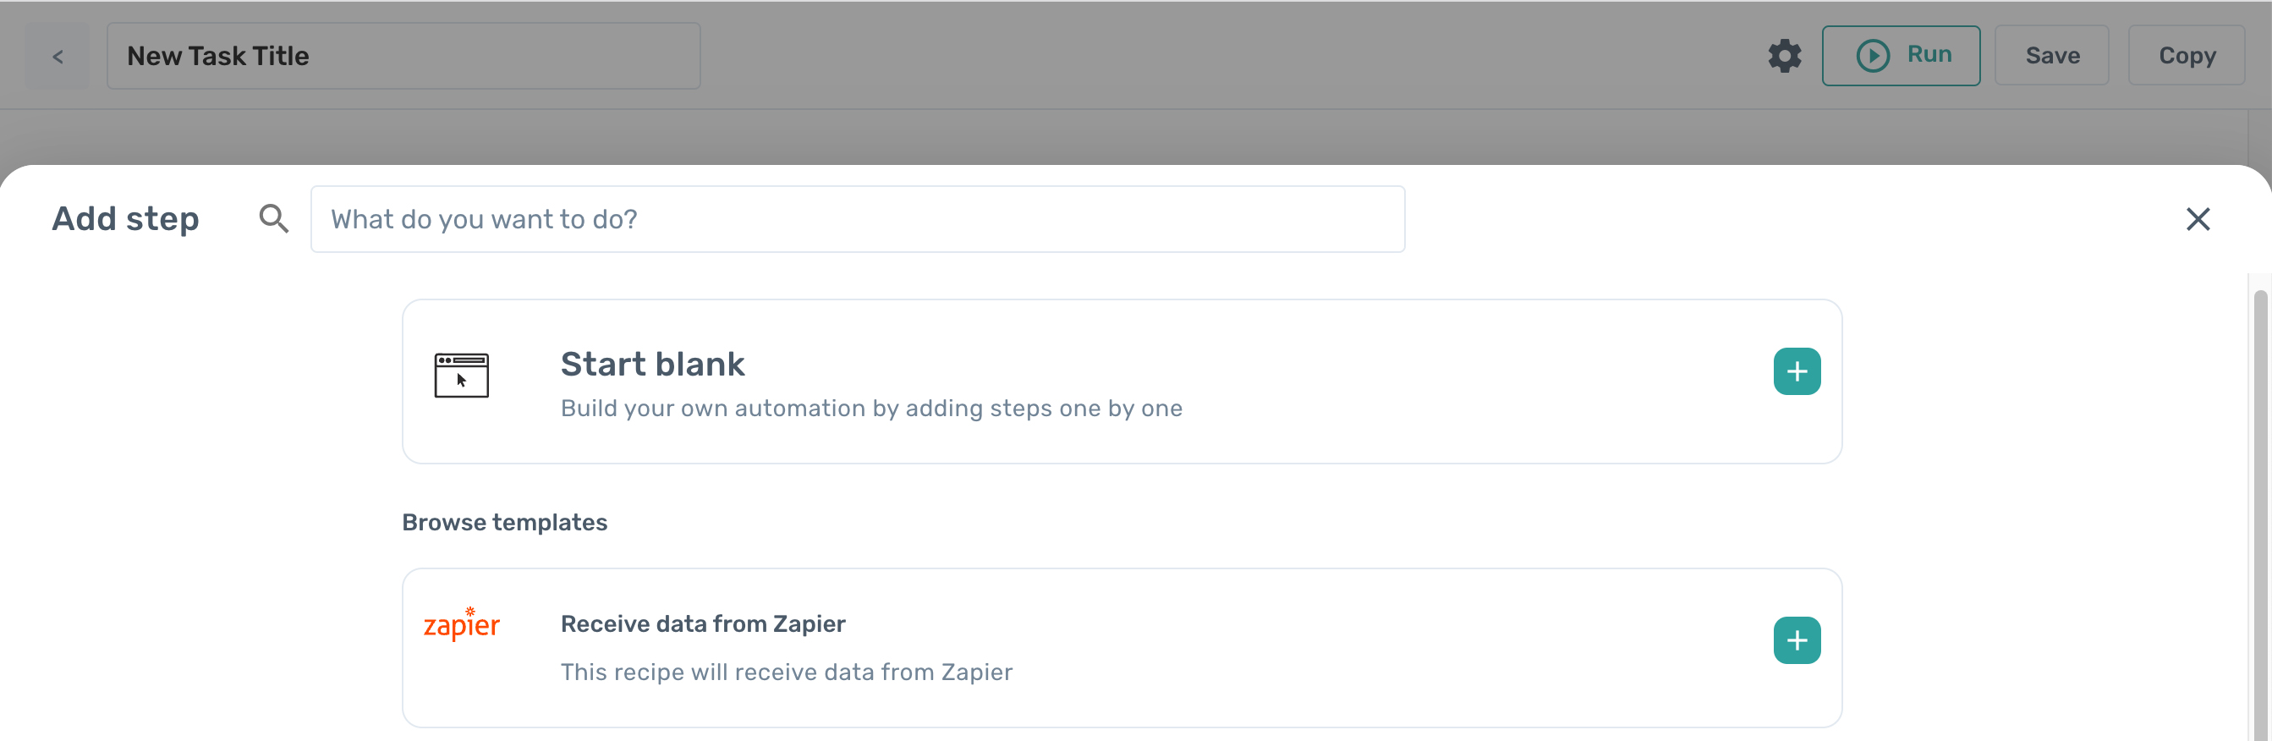The width and height of the screenshot is (2272, 741).
Task: Click the Browse templates heading
Action: click(504, 522)
